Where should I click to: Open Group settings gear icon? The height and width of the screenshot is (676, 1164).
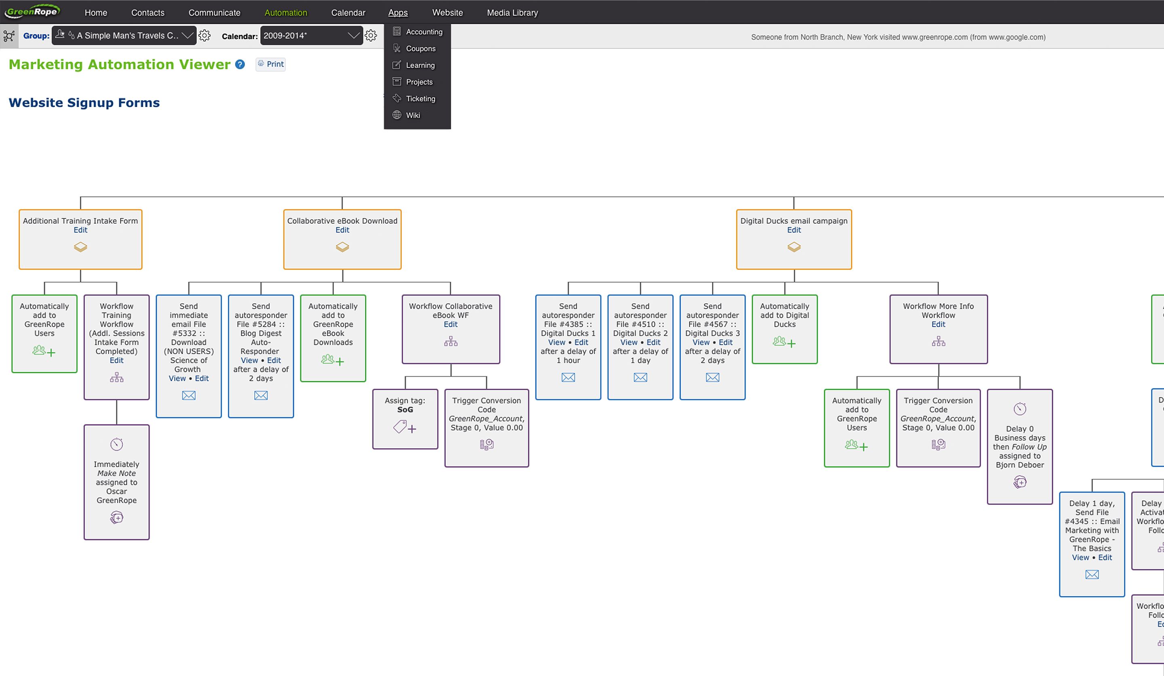(205, 36)
